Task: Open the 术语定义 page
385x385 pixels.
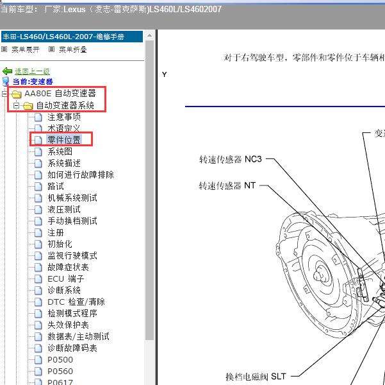Action: pos(64,128)
